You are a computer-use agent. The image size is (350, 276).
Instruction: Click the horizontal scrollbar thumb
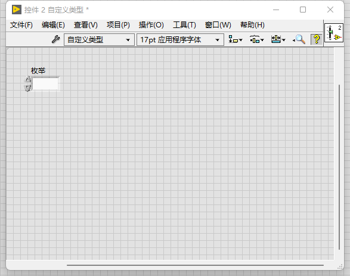(x=196, y=265)
